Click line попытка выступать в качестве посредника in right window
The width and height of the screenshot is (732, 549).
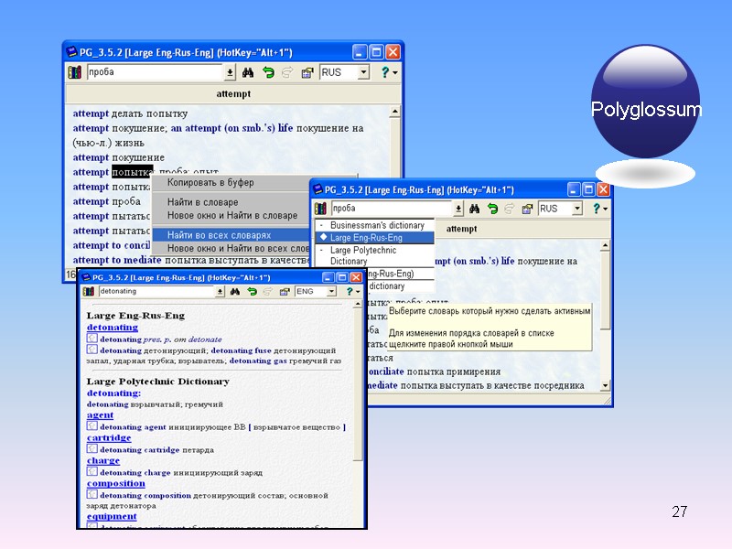[x=492, y=385]
